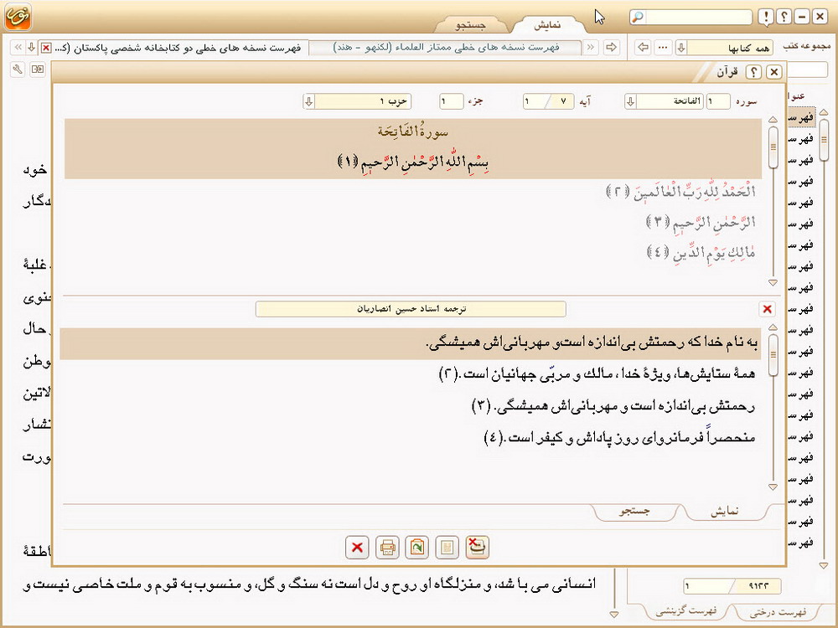Select verse 2 الحمد لله رب العالمين
The width and height of the screenshot is (838, 628).
[x=680, y=193]
